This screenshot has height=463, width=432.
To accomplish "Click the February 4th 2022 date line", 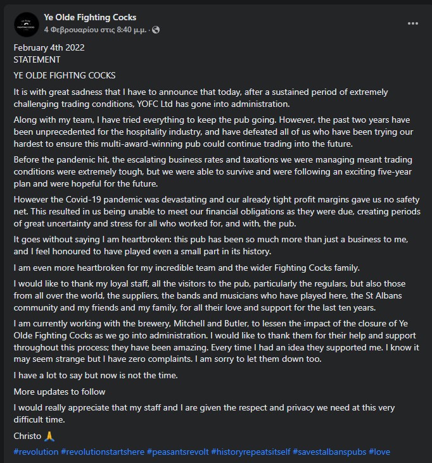I will (49, 47).
